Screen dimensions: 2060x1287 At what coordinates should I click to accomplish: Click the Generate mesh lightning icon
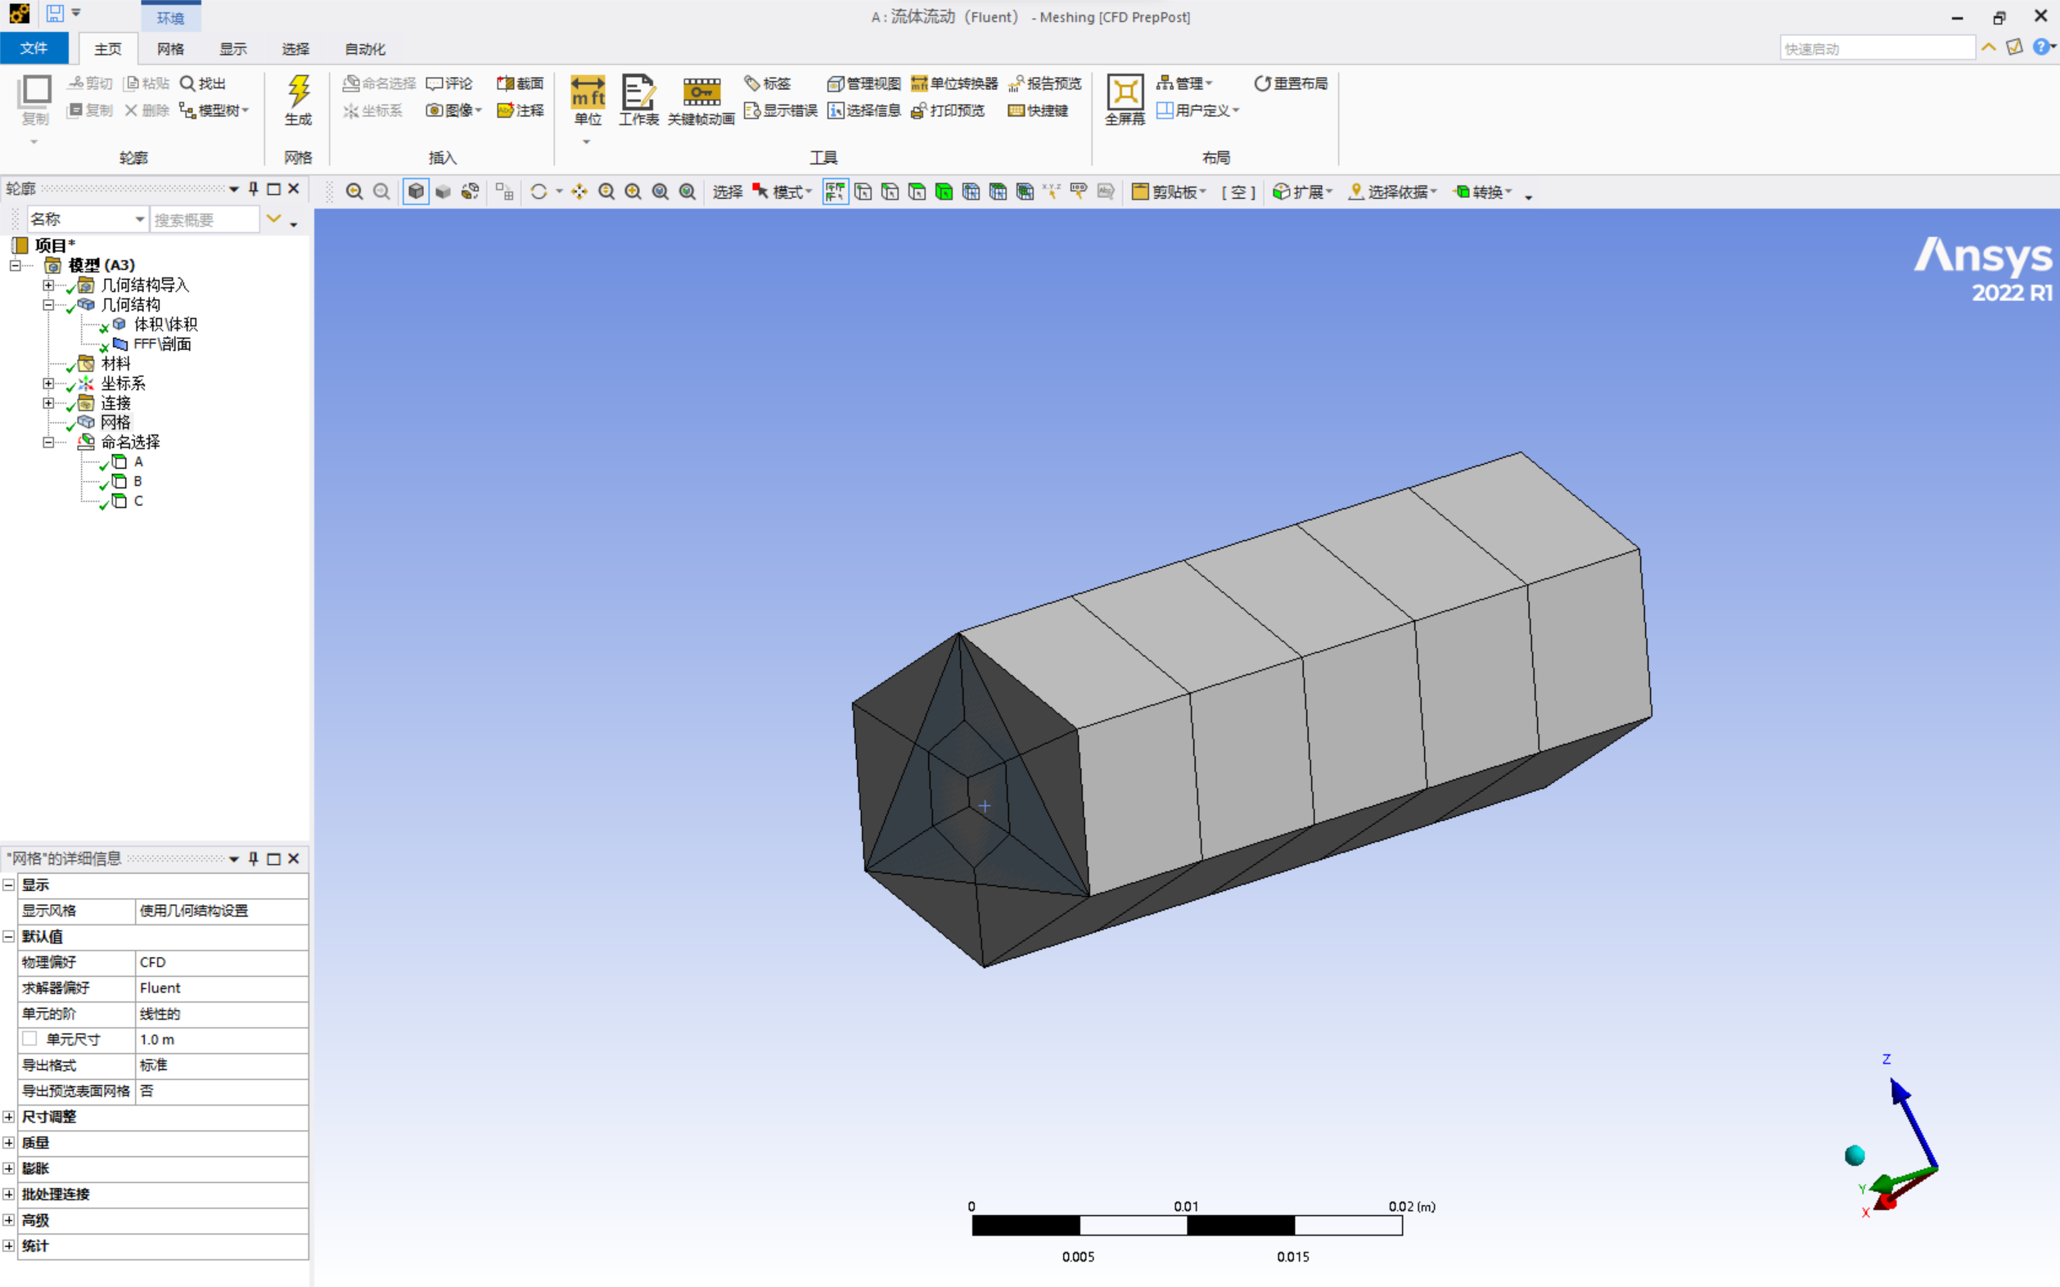298,91
